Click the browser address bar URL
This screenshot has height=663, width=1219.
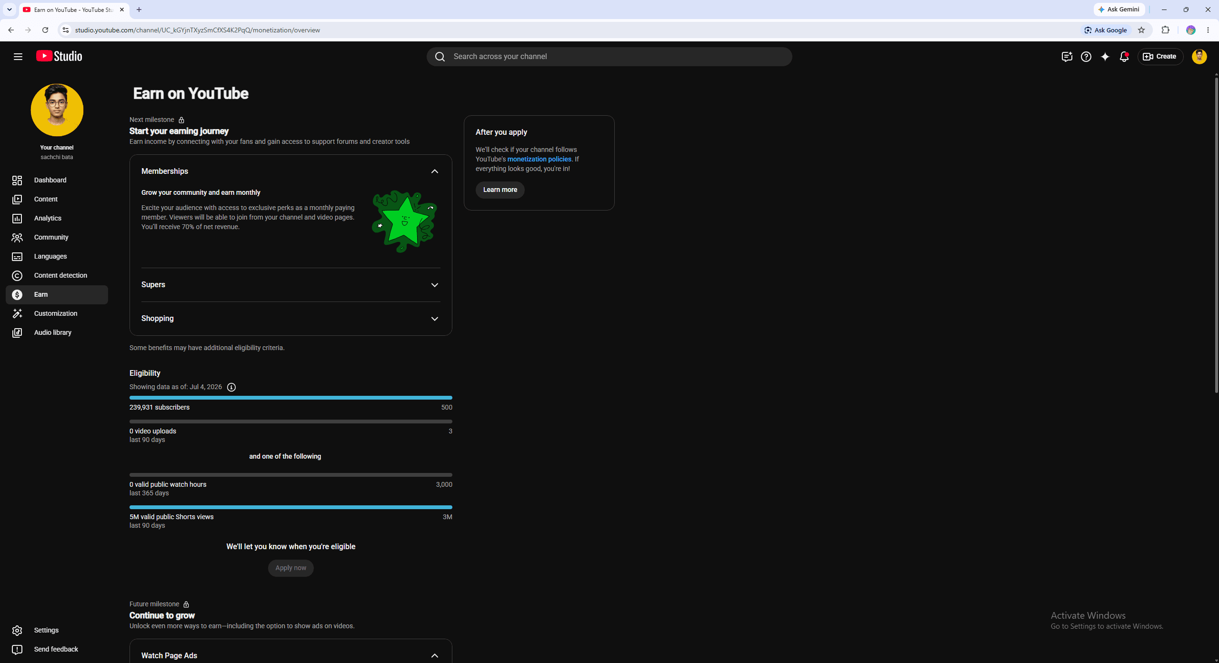tap(197, 30)
